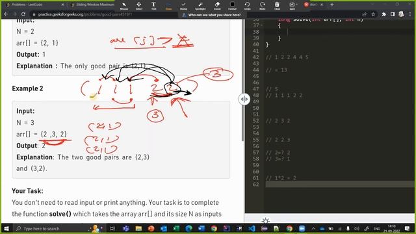This screenshot has height=234, width=416.
Task: Open Microsoft Edge from taskbar
Action: pos(188,228)
